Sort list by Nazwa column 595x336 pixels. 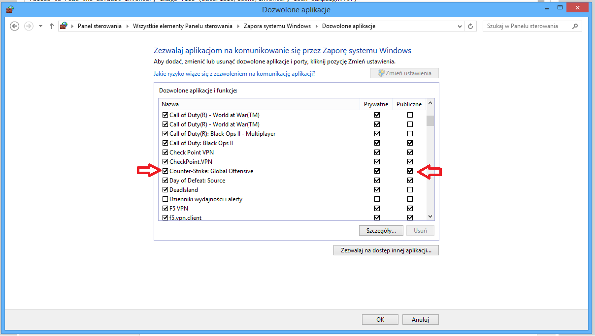(260, 104)
